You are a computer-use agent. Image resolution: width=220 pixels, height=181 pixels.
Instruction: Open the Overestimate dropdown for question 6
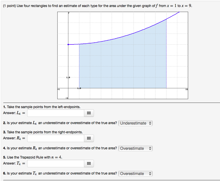point(133,174)
